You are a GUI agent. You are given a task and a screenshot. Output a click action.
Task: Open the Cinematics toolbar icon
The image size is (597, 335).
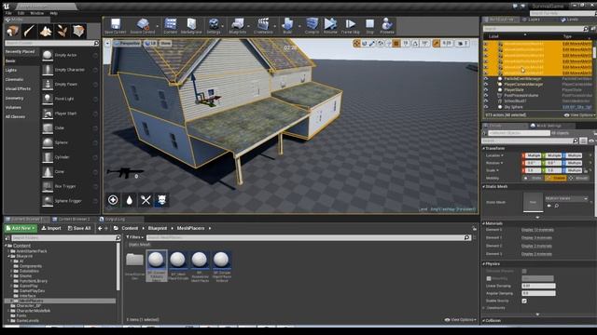coord(263,25)
